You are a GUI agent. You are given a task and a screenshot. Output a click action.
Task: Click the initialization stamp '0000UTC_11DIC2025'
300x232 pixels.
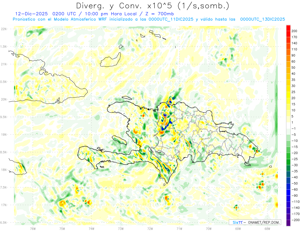click(x=171, y=19)
